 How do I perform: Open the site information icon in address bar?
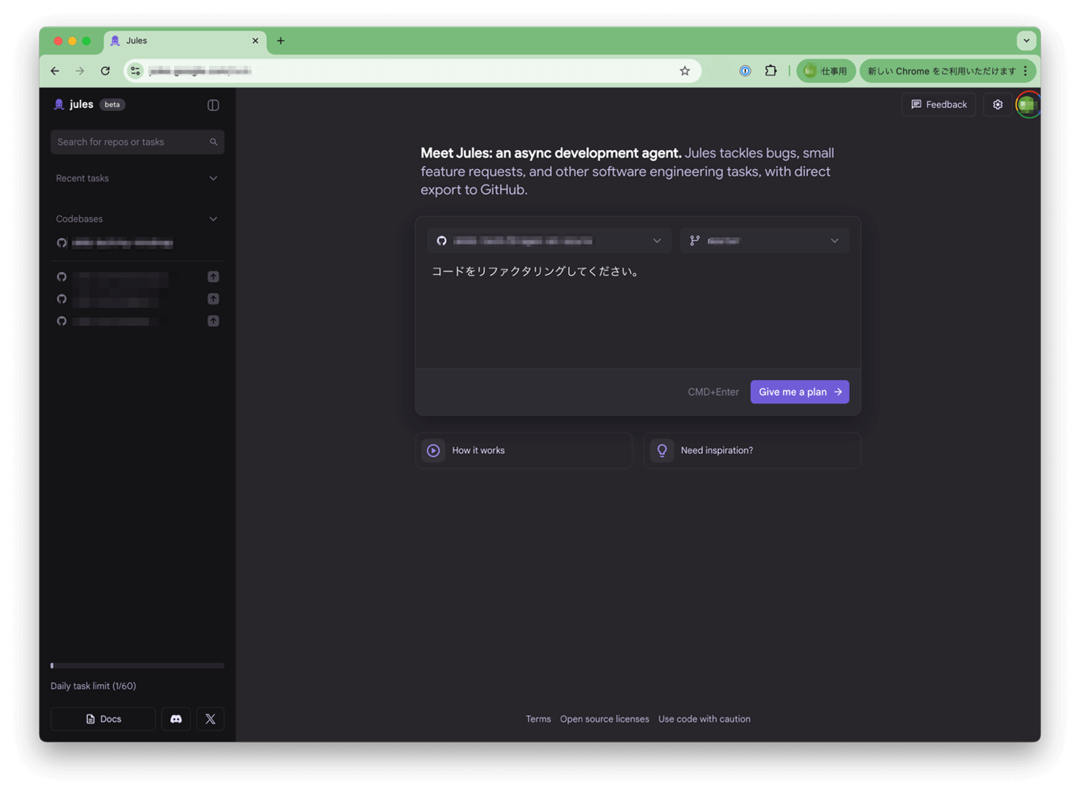136,70
